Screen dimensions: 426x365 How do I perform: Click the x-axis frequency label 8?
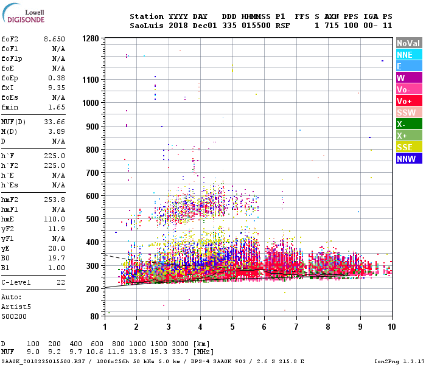coord(328,327)
